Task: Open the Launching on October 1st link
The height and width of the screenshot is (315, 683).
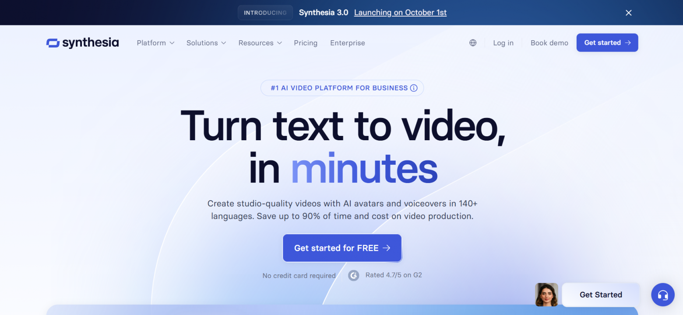Action: (400, 13)
